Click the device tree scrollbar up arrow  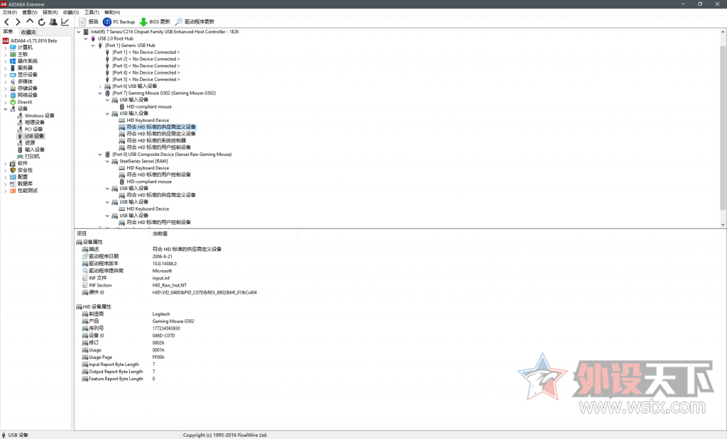(723, 32)
